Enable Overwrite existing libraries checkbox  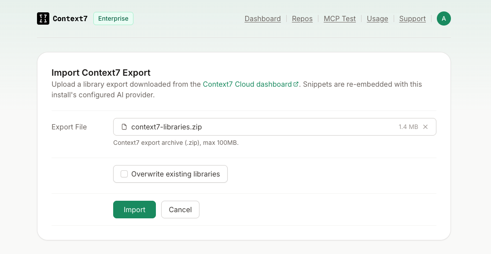pos(124,174)
